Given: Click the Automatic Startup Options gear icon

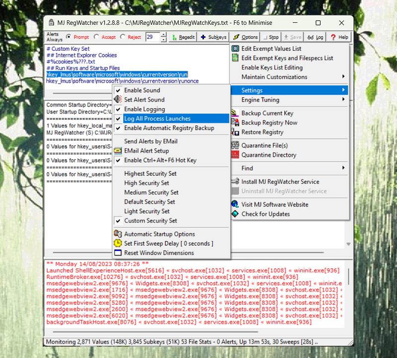Looking at the screenshot, I should [118, 234].
